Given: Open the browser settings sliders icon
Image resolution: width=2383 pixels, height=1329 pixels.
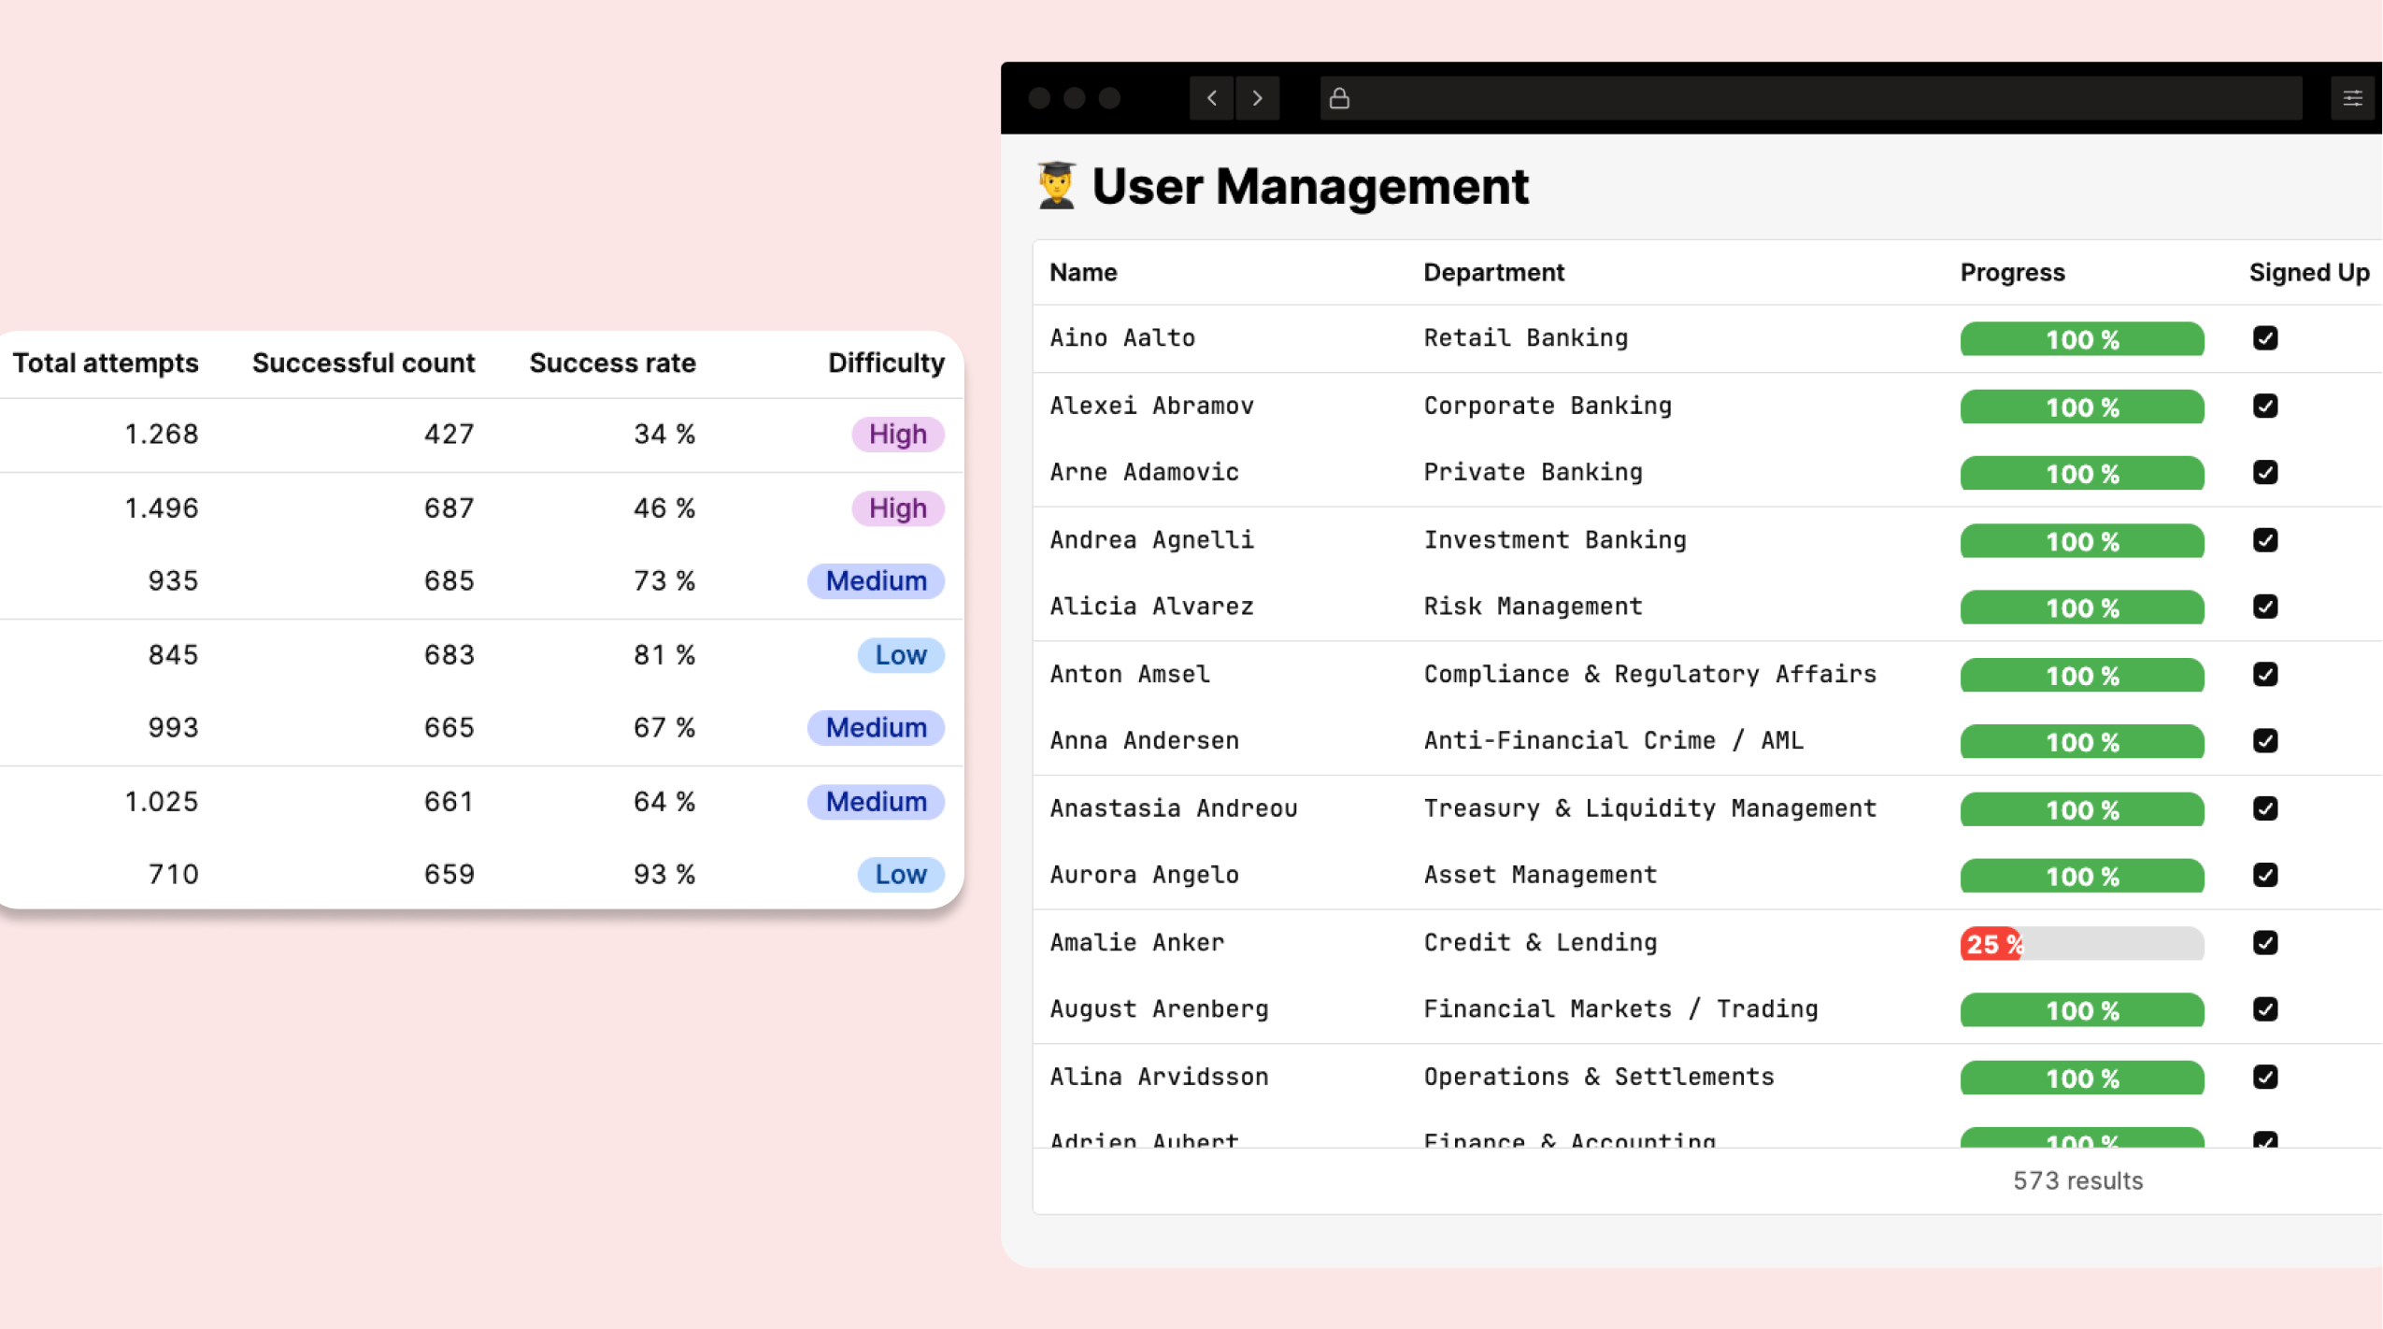Looking at the screenshot, I should 2353,97.
